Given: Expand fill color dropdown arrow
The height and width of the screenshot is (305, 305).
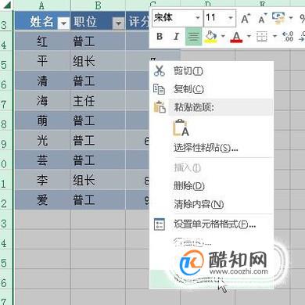Looking at the screenshot, I should 223,36.
